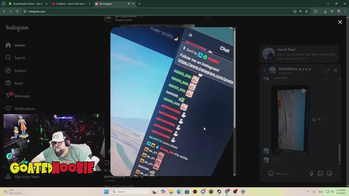The height and width of the screenshot is (196, 349).
Task: Reply to the shared reel message
Action: 320,120
